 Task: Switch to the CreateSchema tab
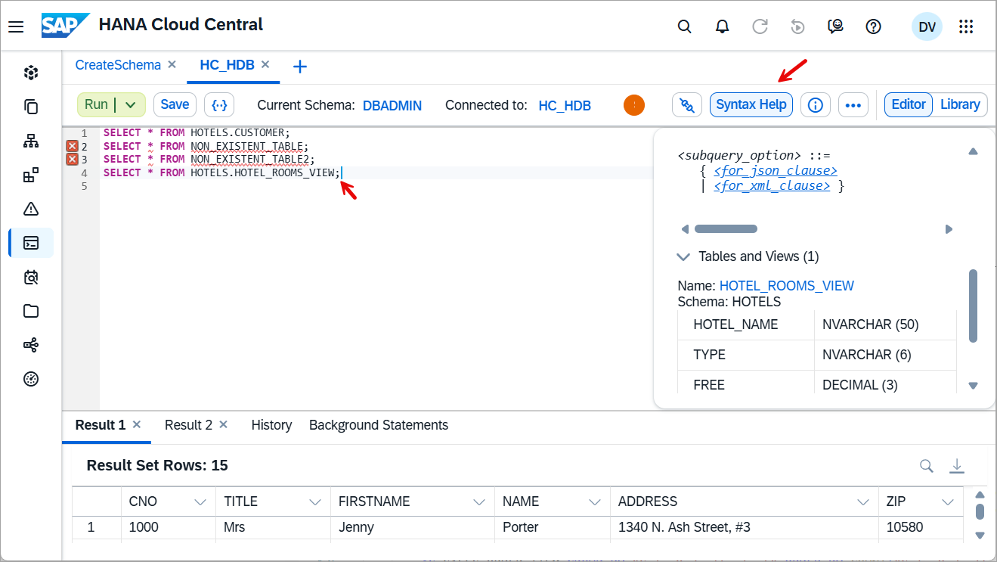point(118,65)
